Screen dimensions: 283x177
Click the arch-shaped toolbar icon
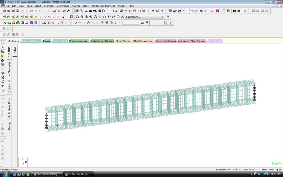pyautogui.click(x=192, y=11)
